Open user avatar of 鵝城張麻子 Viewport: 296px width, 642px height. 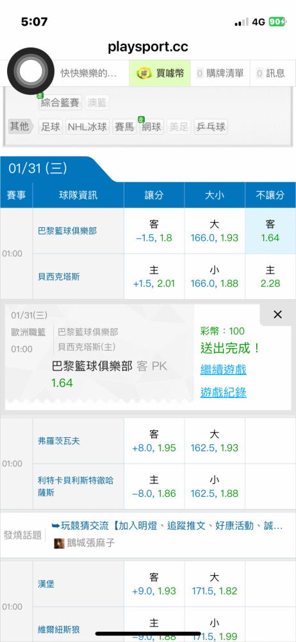60,543
